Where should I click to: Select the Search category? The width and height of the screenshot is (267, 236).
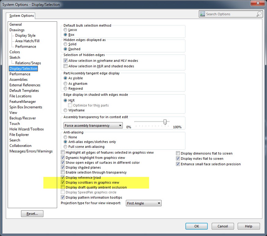15,140
